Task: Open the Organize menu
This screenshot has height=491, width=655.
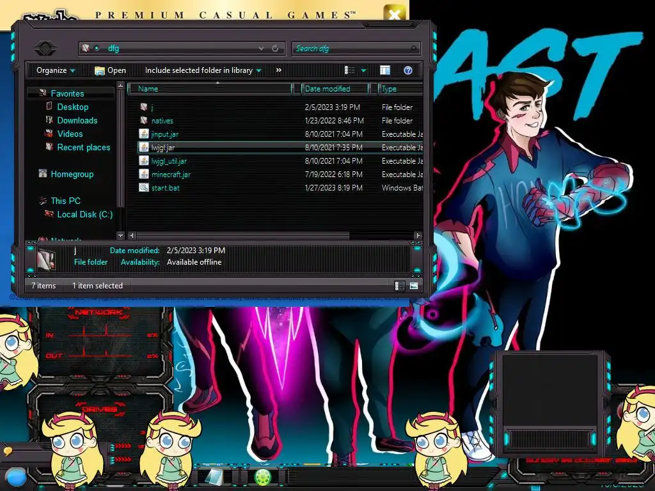Action: (56, 70)
